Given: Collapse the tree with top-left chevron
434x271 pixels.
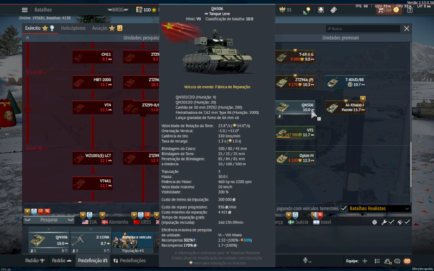Looking at the screenshot, I should [x=28, y=38].
